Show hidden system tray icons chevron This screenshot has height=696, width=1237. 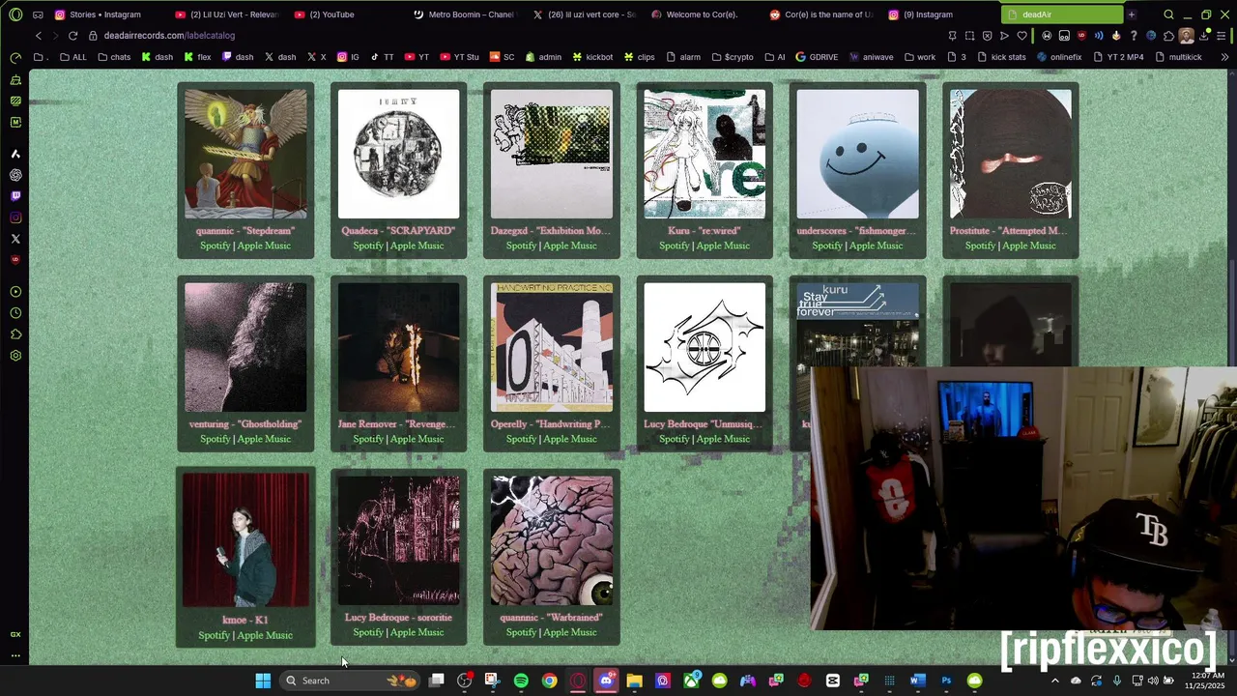[1054, 681]
